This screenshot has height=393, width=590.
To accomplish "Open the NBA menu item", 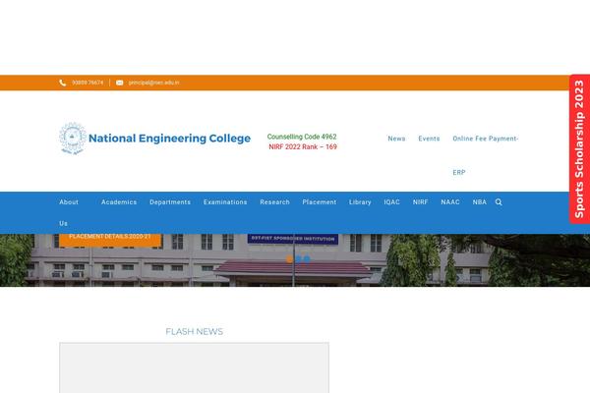I will pyautogui.click(x=480, y=202).
